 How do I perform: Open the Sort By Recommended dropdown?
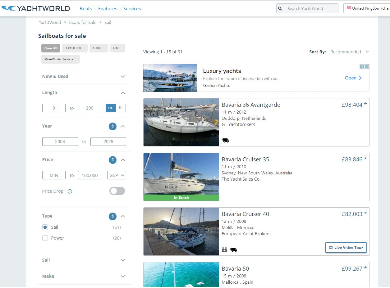point(350,52)
